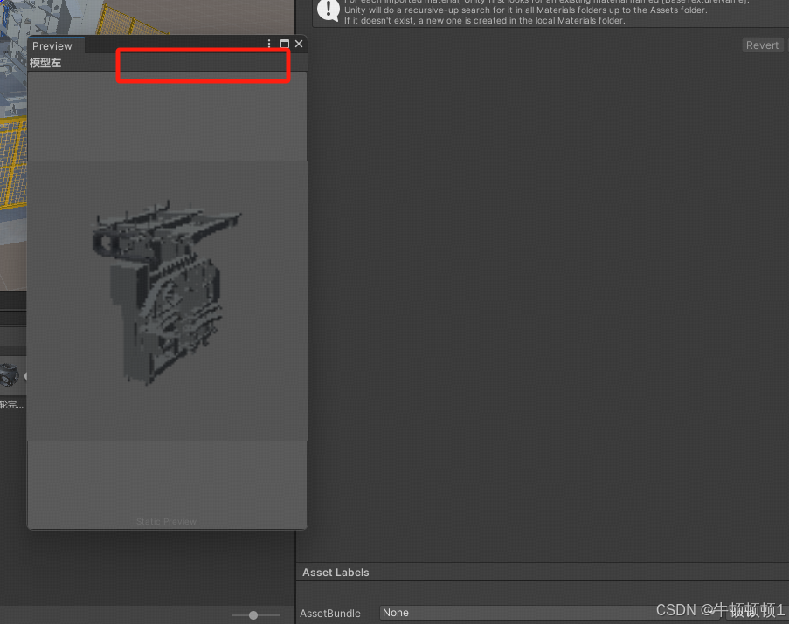Select the Preview tab

[x=55, y=45]
